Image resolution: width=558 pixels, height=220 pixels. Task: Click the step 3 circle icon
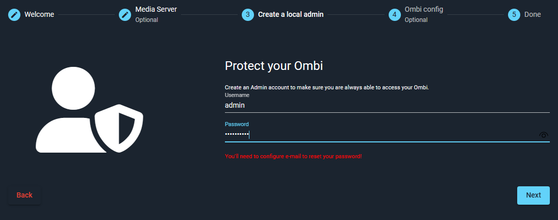pyautogui.click(x=247, y=14)
